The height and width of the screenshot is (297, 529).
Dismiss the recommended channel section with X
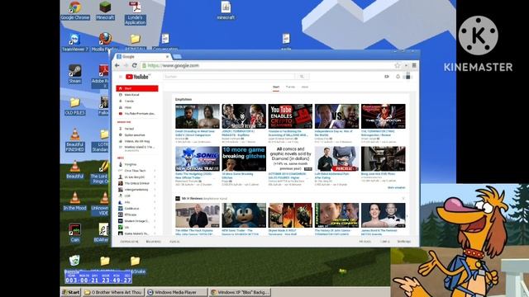[x=403, y=199]
